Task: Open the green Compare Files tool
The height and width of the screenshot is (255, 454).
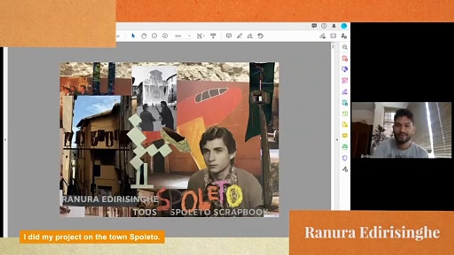Action: tap(345, 114)
